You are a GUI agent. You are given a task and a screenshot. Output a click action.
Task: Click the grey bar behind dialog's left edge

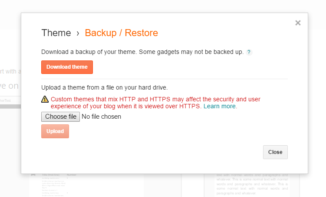pyautogui.click(x=10, y=107)
